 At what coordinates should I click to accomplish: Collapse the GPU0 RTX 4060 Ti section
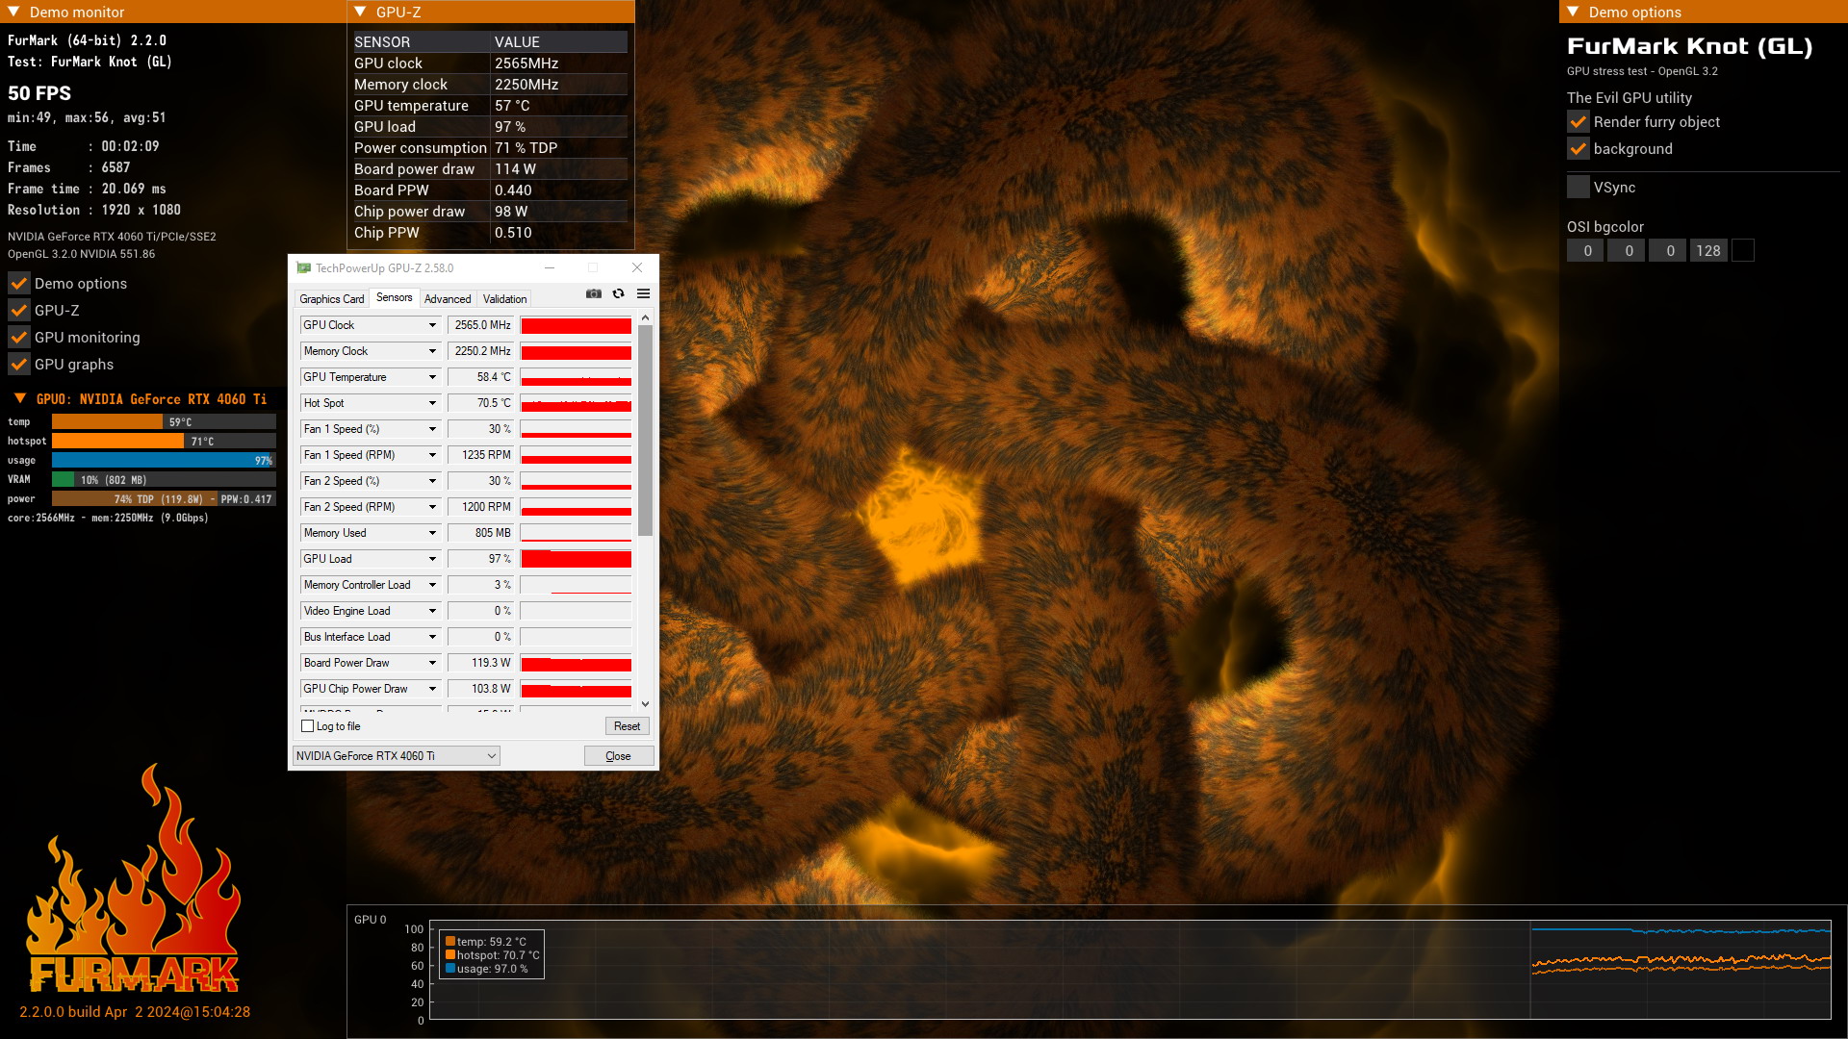(x=19, y=398)
